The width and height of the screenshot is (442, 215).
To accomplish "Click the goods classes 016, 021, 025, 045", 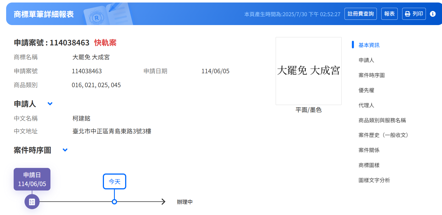I will 96,85.
